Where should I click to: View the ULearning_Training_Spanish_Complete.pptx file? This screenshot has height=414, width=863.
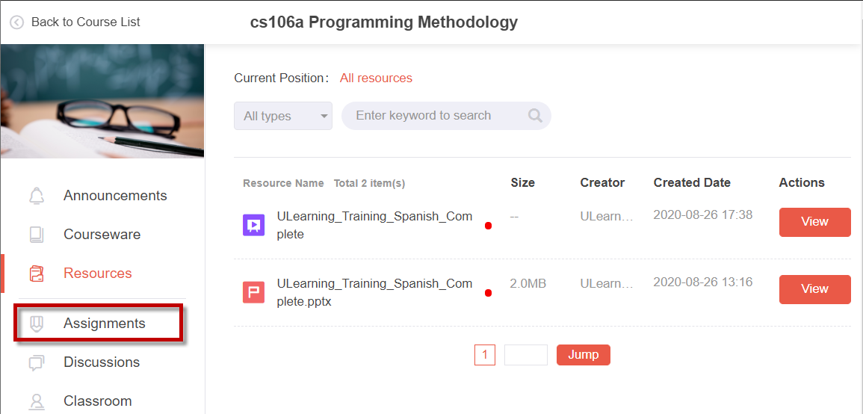pos(814,289)
